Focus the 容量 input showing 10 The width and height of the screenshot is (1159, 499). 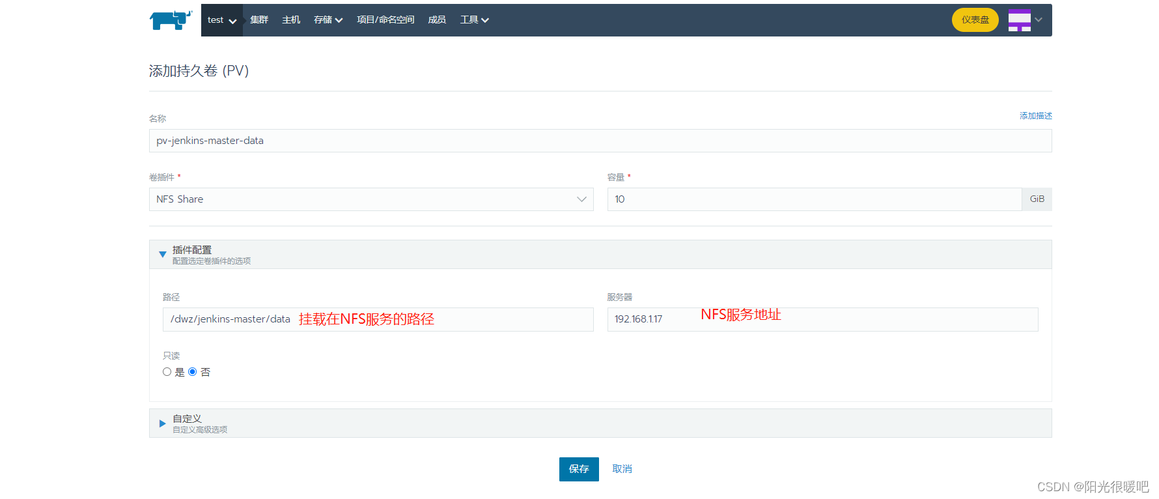(814, 199)
